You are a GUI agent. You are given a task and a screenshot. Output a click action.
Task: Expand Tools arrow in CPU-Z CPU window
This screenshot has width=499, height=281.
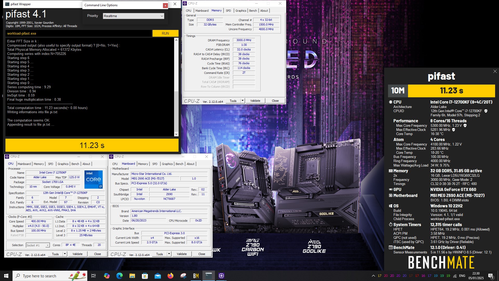[65, 254]
